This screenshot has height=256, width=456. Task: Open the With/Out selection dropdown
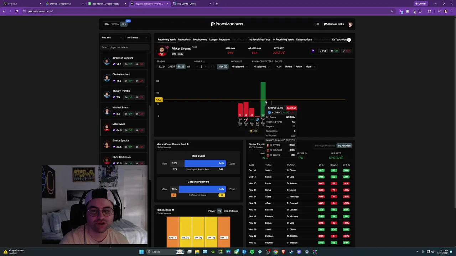click(240, 66)
